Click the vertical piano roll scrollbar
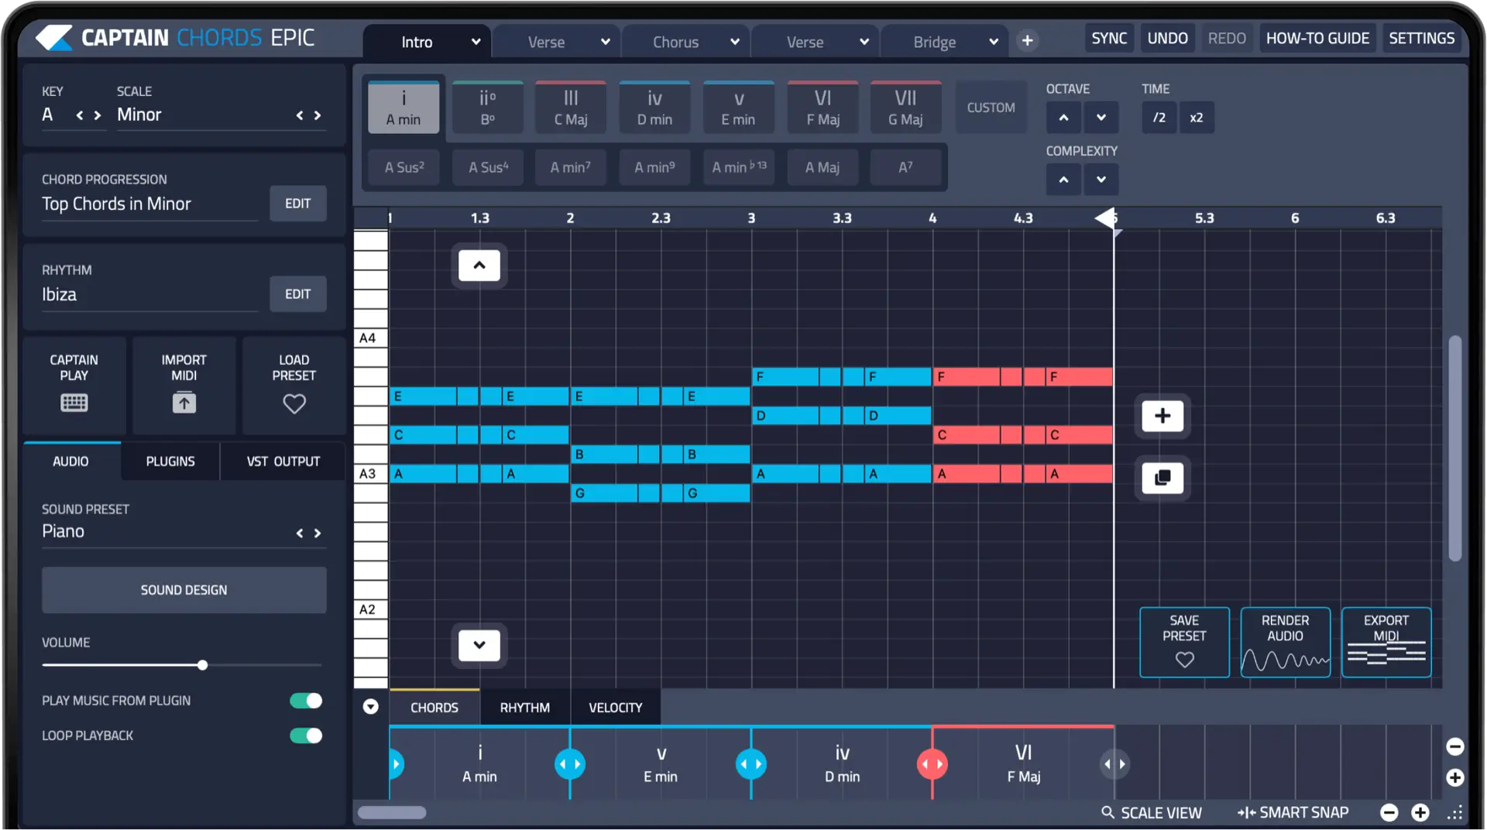1487x830 pixels. tap(1455, 448)
